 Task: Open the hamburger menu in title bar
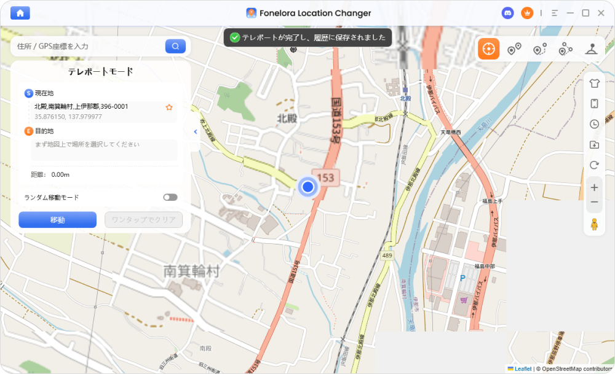(x=555, y=13)
